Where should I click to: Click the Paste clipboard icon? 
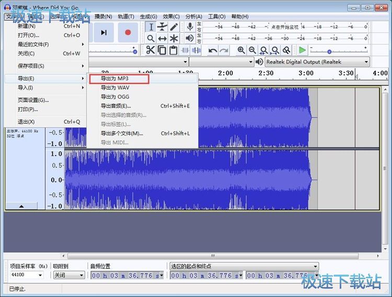(x=174, y=50)
